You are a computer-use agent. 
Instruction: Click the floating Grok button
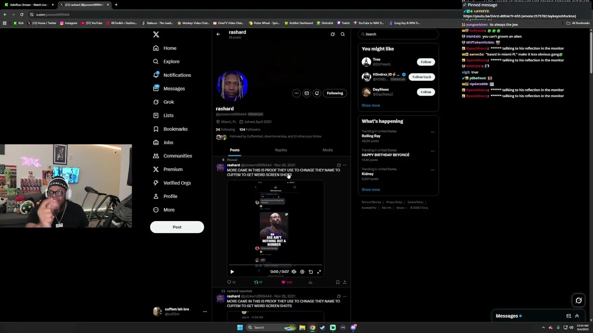pyautogui.click(x=579, y=301)
